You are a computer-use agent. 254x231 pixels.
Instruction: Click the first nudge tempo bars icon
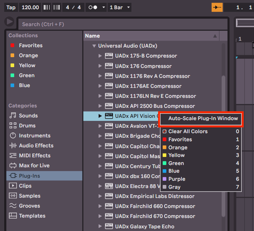47,7
